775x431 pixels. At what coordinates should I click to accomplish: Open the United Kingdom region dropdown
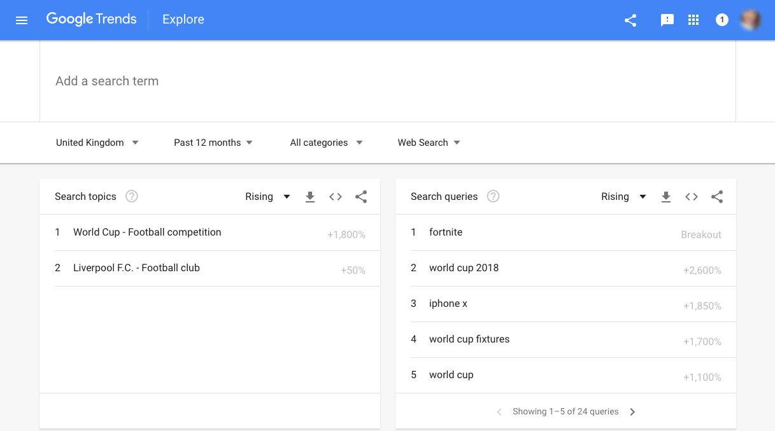(x=97, y=143)
